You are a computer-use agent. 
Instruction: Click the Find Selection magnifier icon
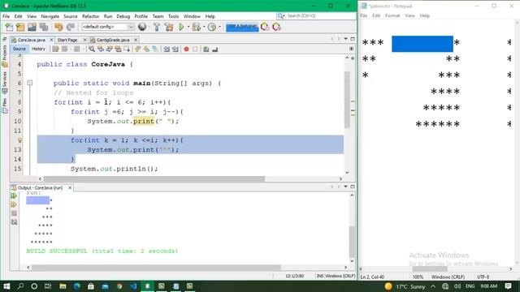coord(92,49)
